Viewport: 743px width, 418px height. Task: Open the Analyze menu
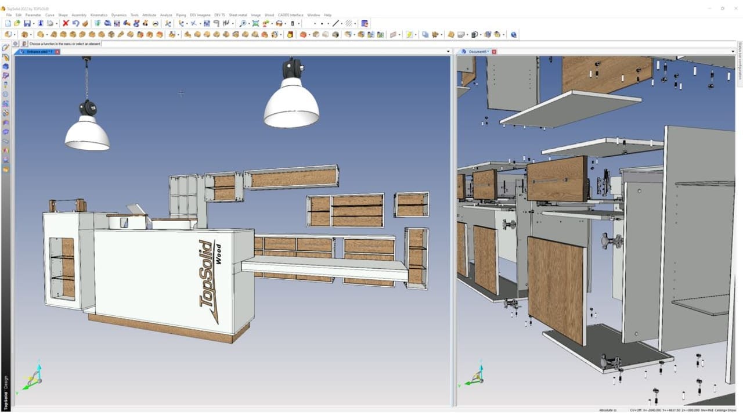(166, 15)
